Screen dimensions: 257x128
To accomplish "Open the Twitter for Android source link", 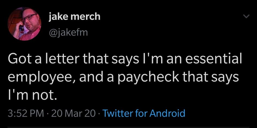I will click(144, 113).
